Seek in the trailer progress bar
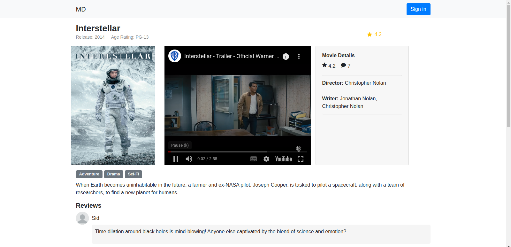This screenshot has height=247, width=511. (x=238, y=152)
